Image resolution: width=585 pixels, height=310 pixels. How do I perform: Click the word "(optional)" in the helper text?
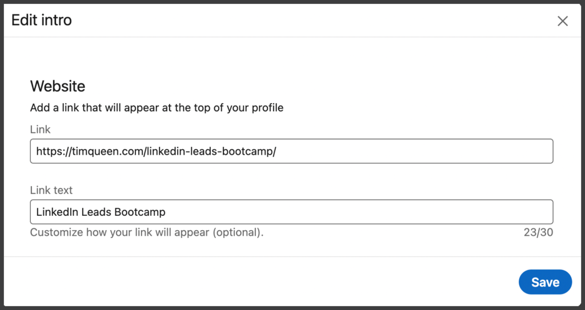(239, 232)
